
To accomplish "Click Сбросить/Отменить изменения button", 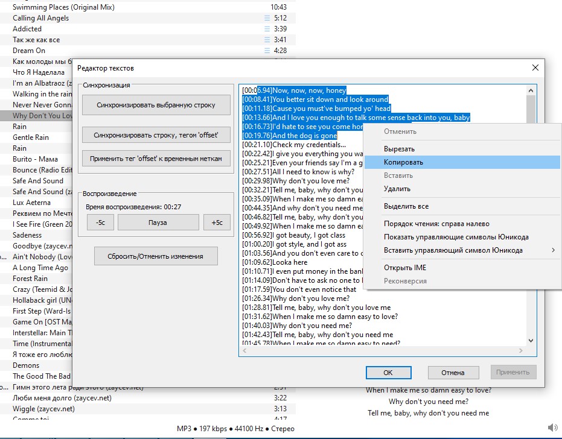I will pos(155,256).
